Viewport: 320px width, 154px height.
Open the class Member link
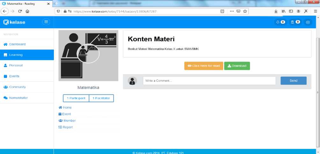pos(67,120)
